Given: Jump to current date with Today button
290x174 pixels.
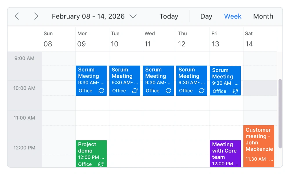Looking at the screenshot, I should tap(169, 16).
